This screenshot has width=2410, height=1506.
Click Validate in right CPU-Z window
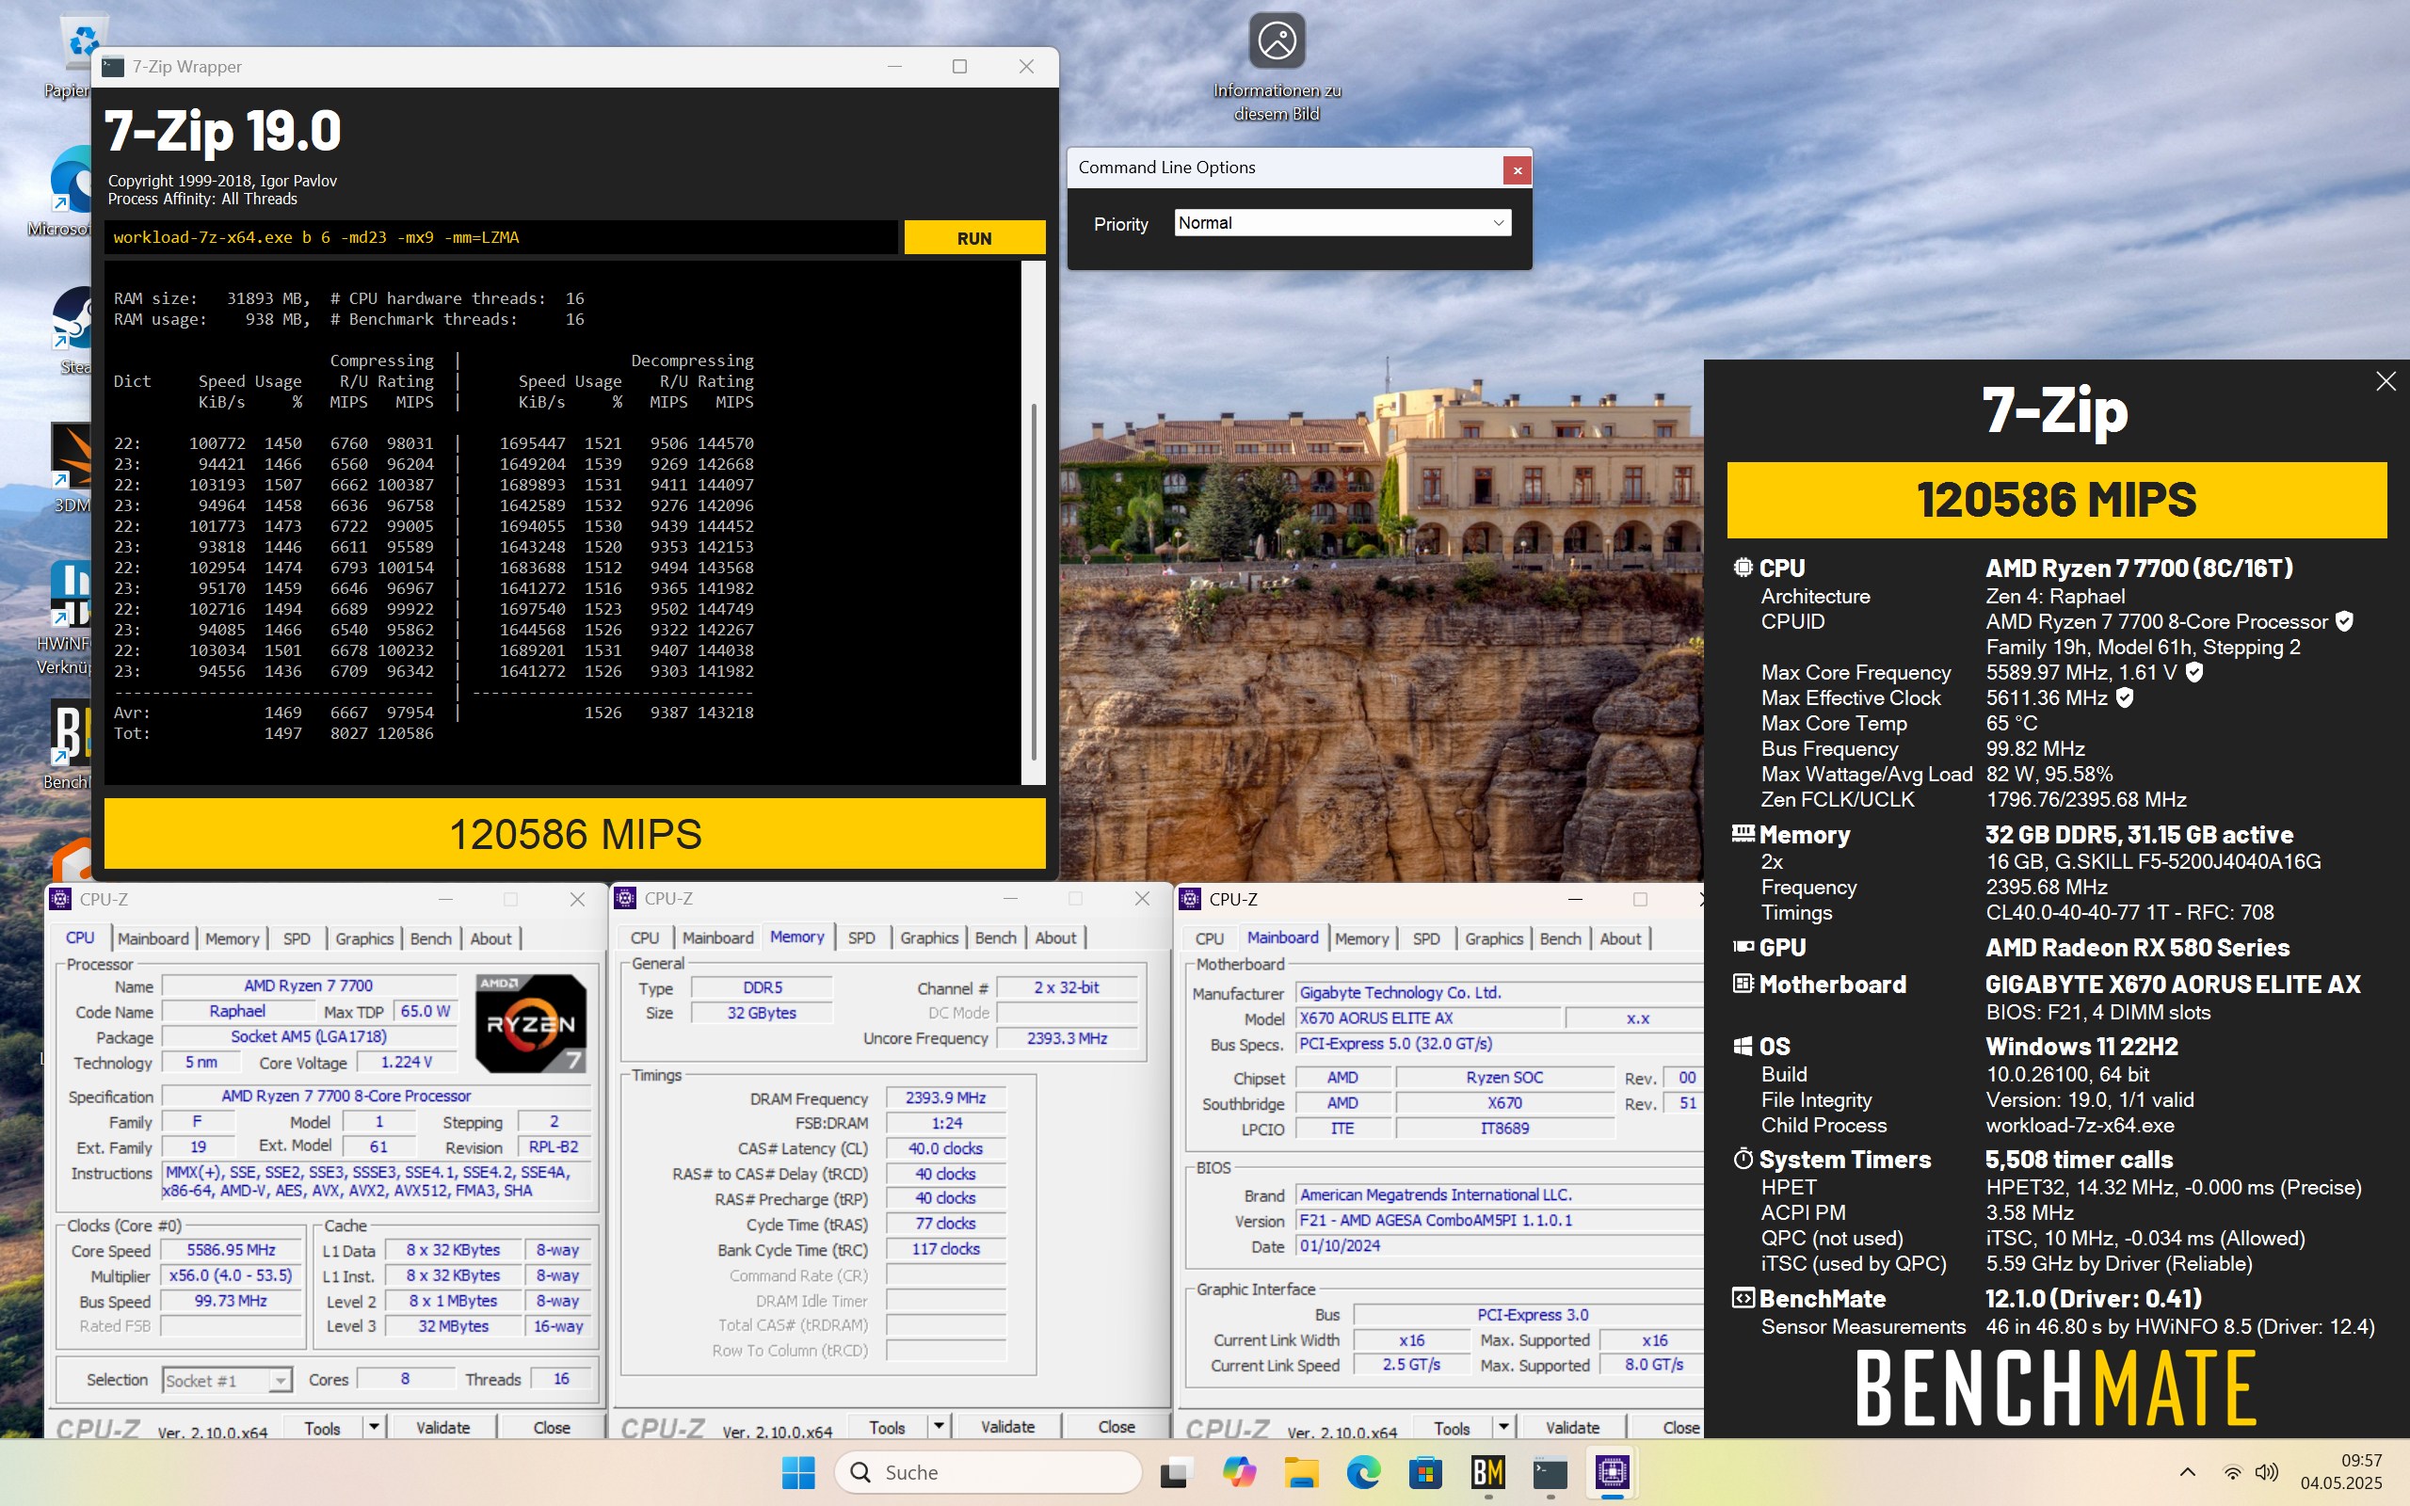click(1571, 1427)
